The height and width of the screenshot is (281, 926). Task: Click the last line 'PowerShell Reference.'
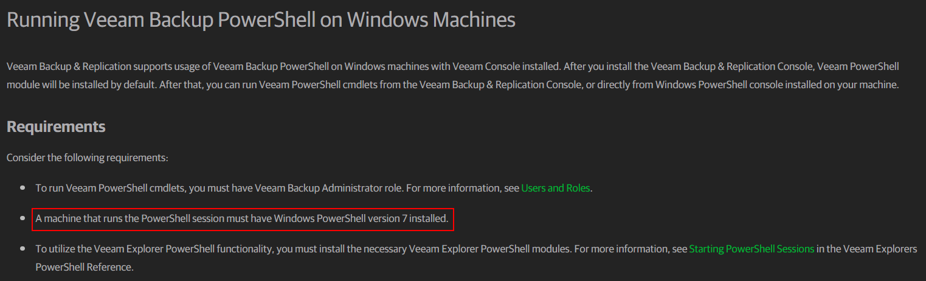pos(84,267)
